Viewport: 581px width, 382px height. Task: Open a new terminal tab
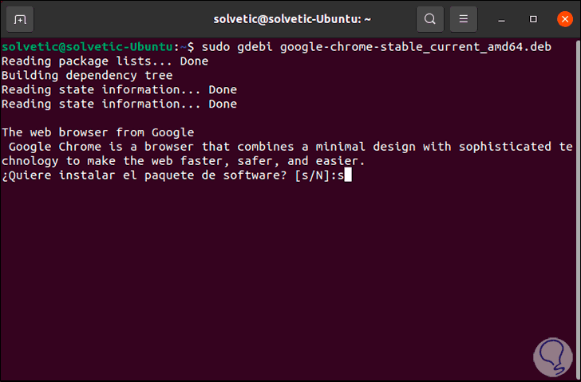[21, 18]
